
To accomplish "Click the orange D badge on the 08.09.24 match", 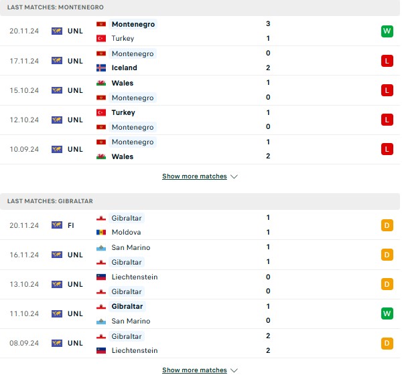I will coord(387,343).
